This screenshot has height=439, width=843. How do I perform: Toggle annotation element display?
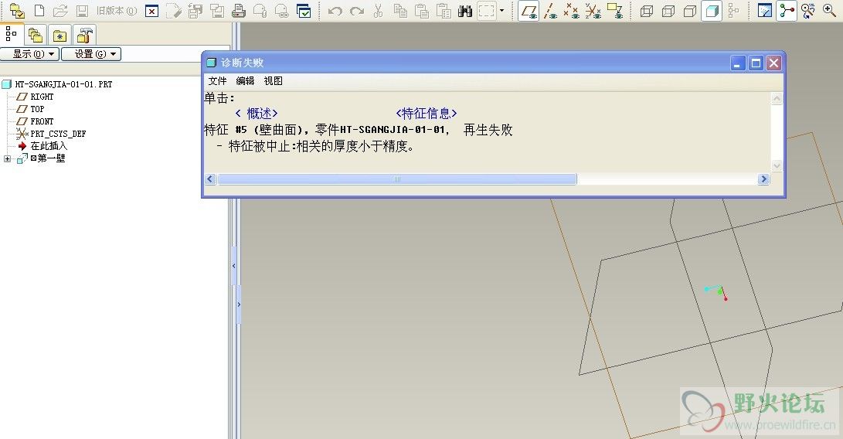(x=614, y=11)
